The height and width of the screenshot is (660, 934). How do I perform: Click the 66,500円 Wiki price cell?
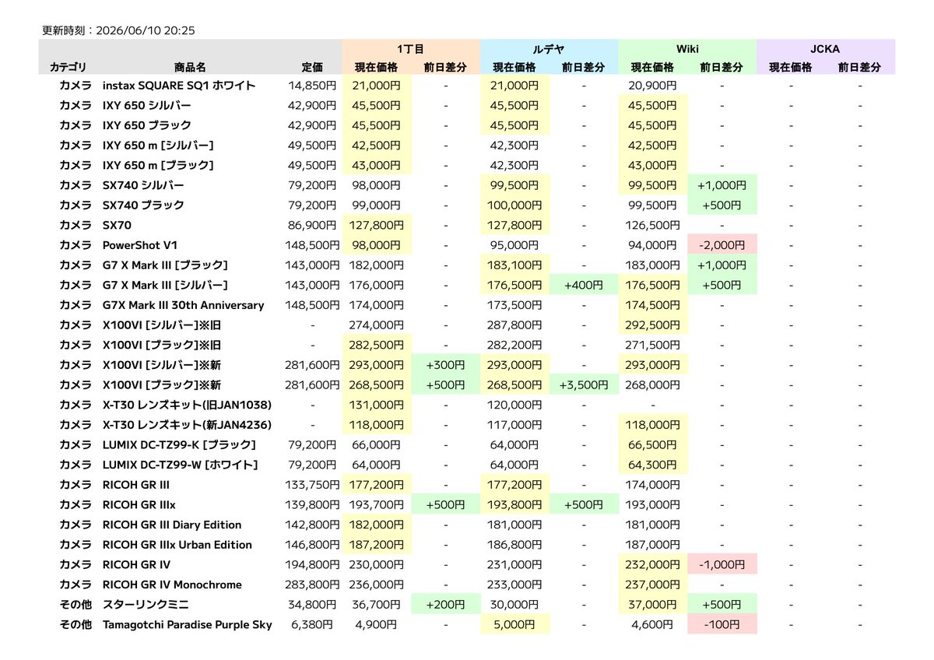pos(653,444)
